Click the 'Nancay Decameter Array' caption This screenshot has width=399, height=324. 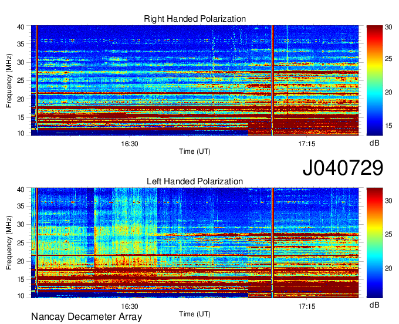click(x=86, y=317)
